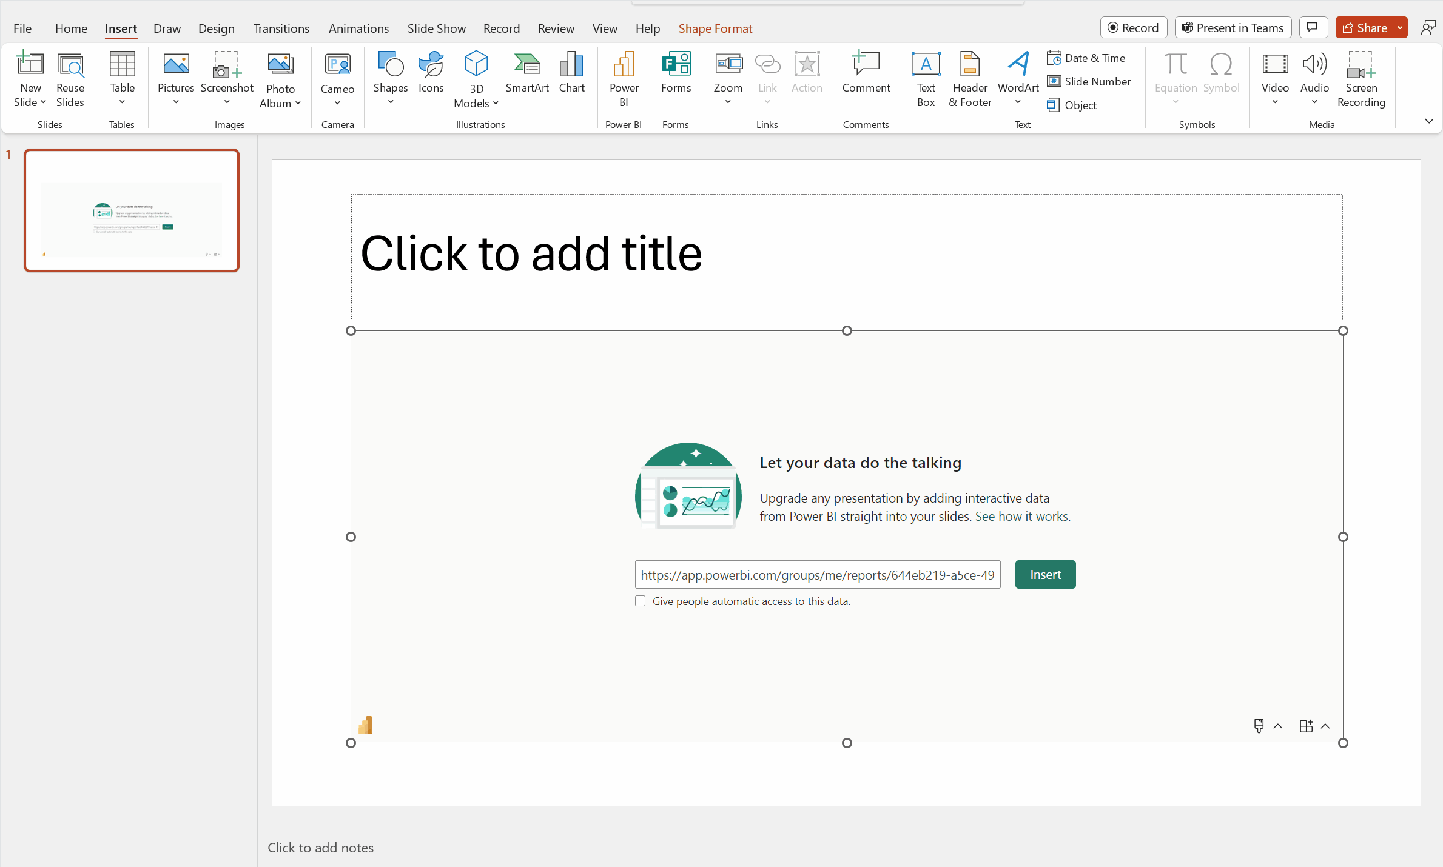The height and width of the screenshot is (867, 1443).
Task: Enable Give people automatic access checkbox
Action: coord(639,601)
